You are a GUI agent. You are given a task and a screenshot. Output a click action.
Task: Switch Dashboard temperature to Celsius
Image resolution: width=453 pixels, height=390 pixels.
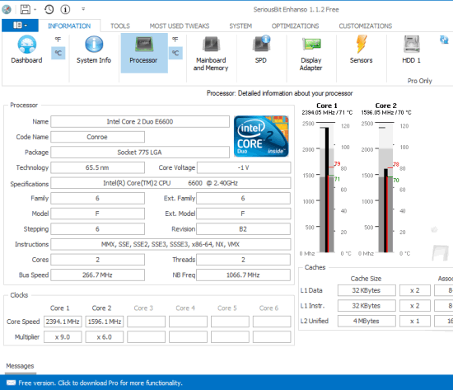click(58, 53)
